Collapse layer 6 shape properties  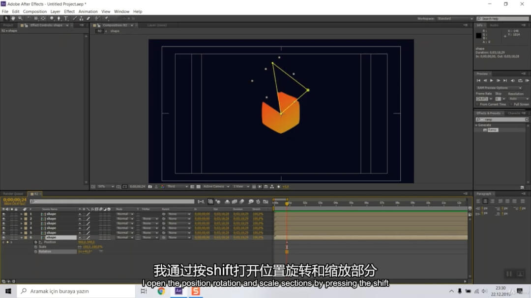21,238
